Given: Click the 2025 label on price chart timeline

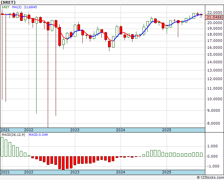Looking at the screenshot, I should click(x=167, y=130).
